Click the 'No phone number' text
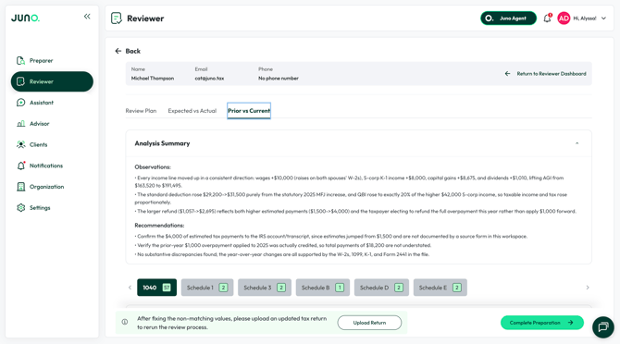 point(279,79)
